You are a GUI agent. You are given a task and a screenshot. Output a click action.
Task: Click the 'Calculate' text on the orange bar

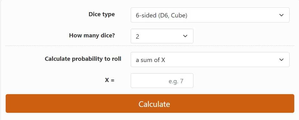154,104
